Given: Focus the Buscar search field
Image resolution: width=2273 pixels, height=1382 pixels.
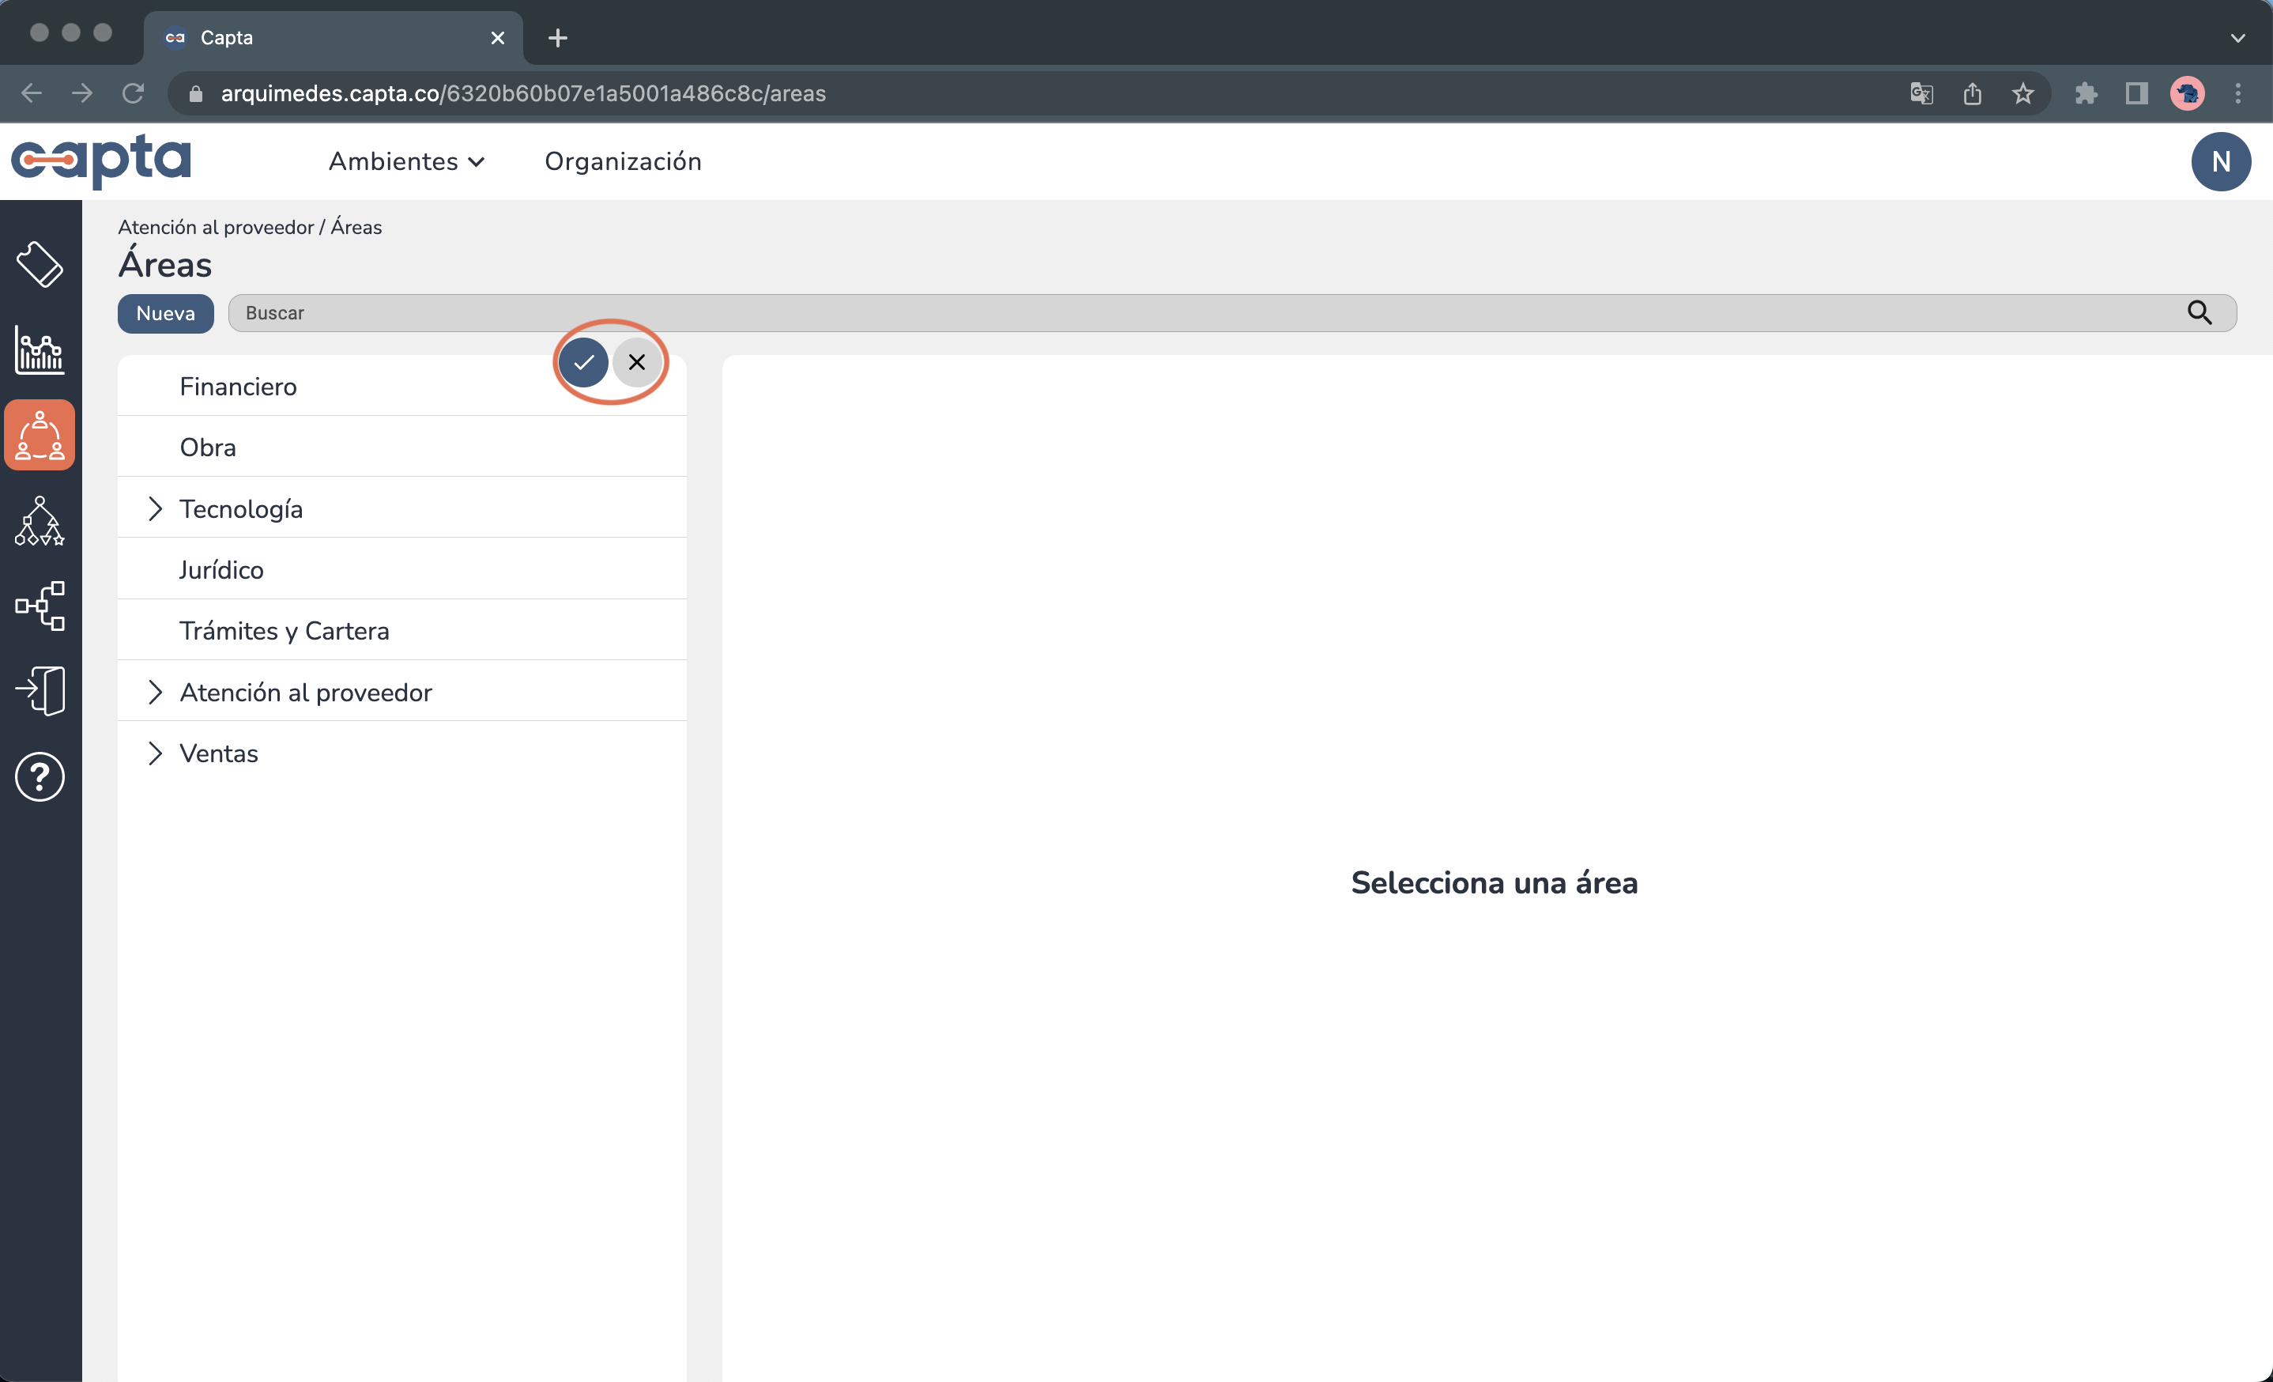Looking at the screenshot, I should coord(1199,313).
